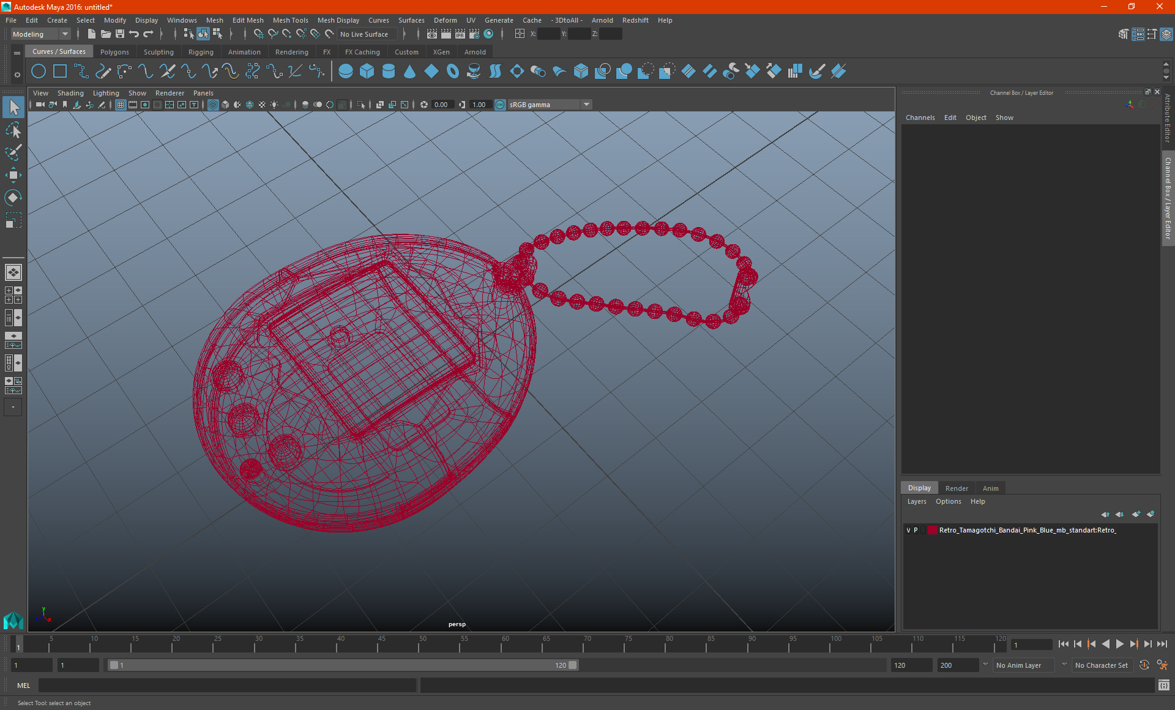Open the sRGB gamma view transform dropdown
This screenshot has height=710, width=1175.
[x=550, y=105]
